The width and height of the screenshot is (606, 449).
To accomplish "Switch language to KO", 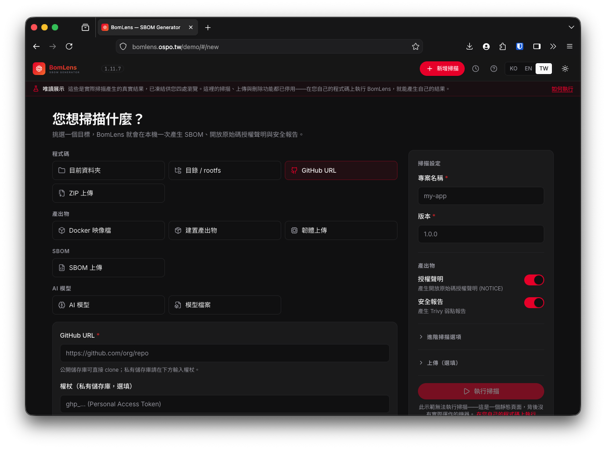I will pyautogui.click(x=513, y=69).
